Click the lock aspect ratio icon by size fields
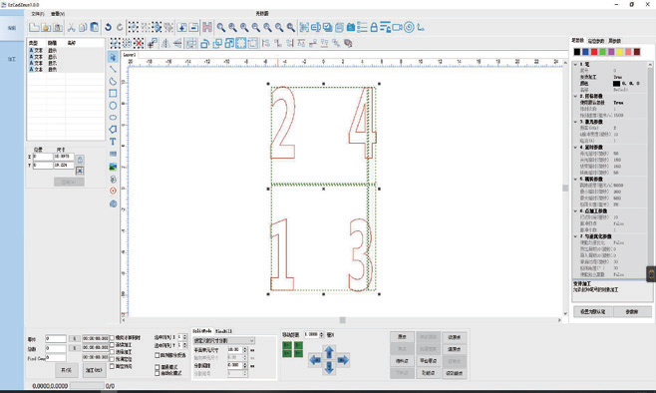This screenshot has height=393, width=656. 80,160
